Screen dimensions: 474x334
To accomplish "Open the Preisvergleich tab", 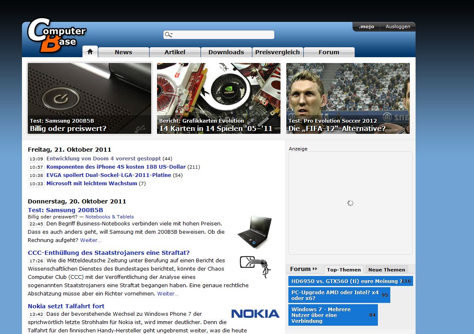I will (x=278, y=52).
